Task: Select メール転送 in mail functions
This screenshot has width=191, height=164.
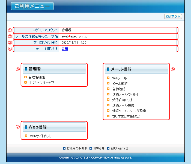Action: tap(120, 83)
